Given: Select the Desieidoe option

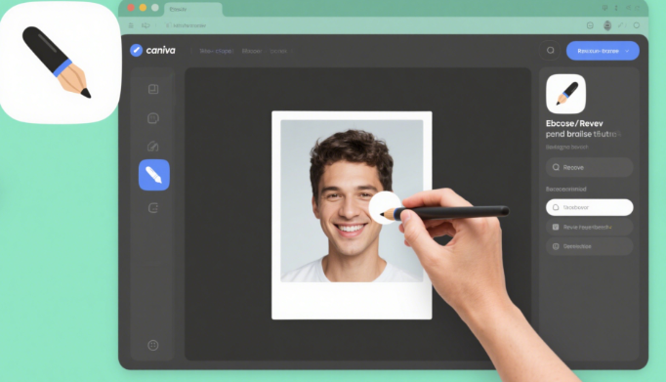Looking at the screenshot, I should click(x=590, y=246).
